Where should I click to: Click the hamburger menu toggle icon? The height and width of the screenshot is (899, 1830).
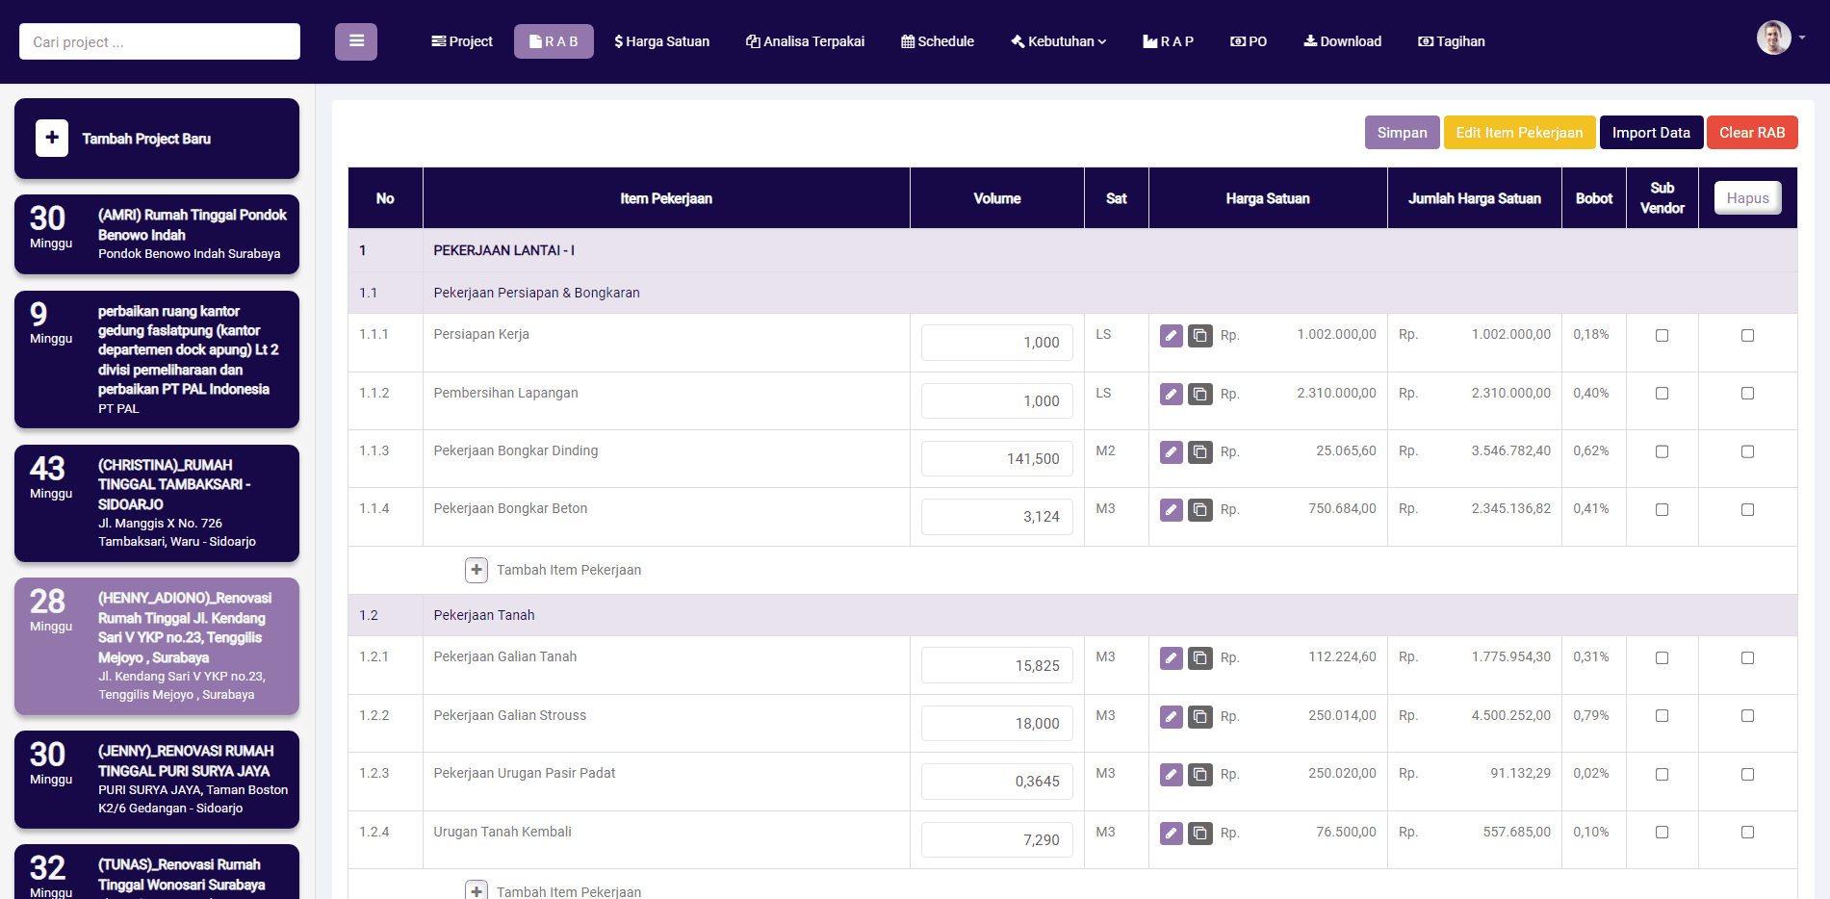tap(356, 41)
